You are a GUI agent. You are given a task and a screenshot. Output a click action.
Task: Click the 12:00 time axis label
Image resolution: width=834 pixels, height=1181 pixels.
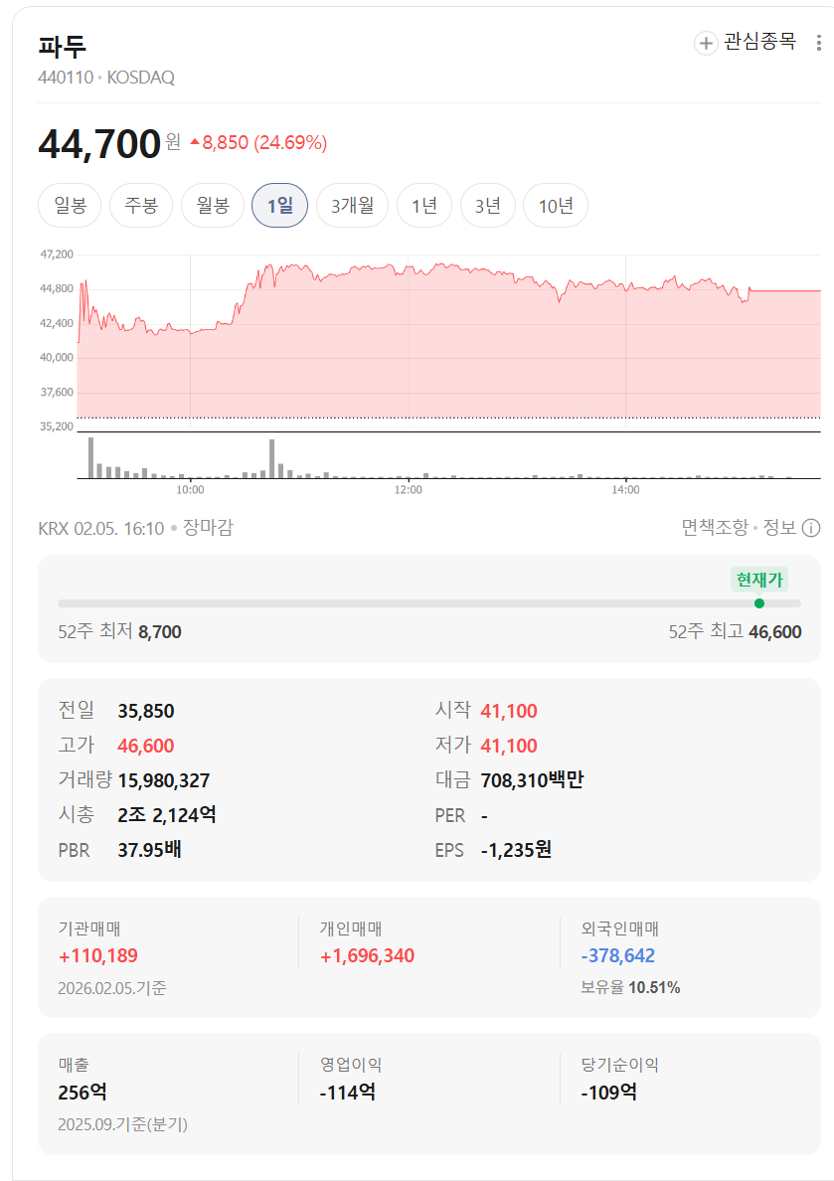coord(409,489)
